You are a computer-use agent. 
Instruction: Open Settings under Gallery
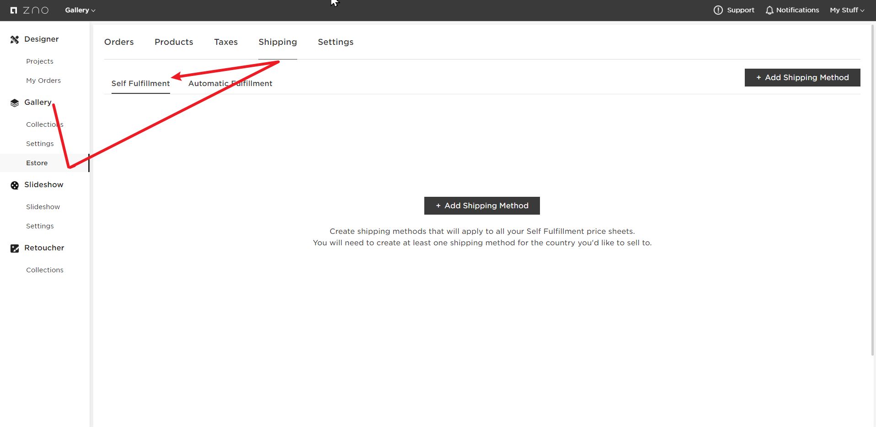pyautogui.click(x=40, y=144)
